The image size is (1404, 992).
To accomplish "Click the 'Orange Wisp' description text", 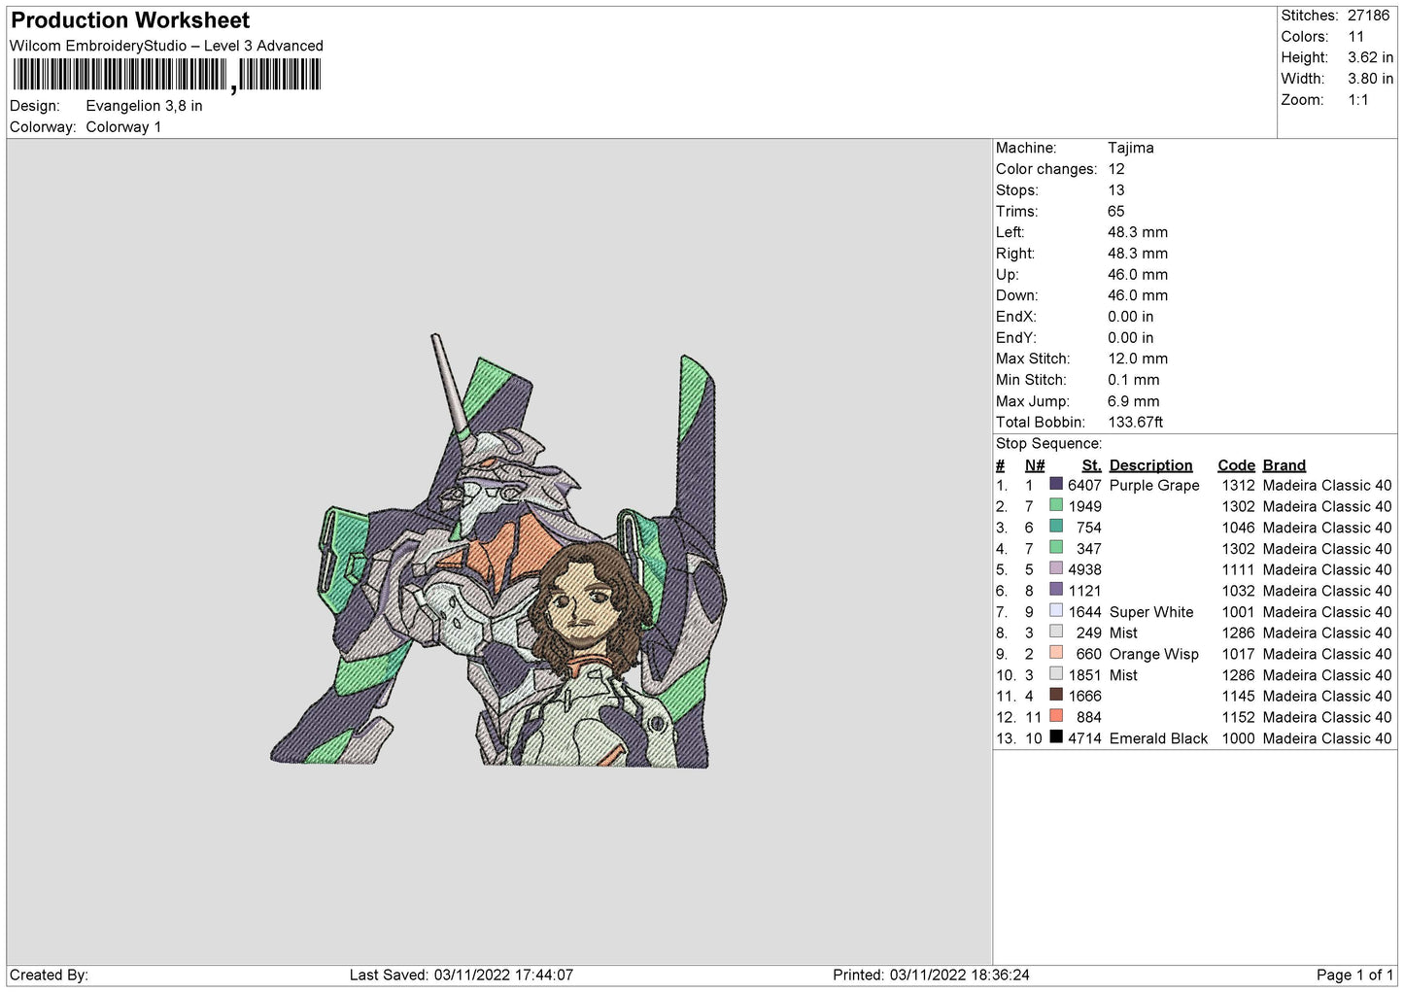I will (x=1154, y=655).
